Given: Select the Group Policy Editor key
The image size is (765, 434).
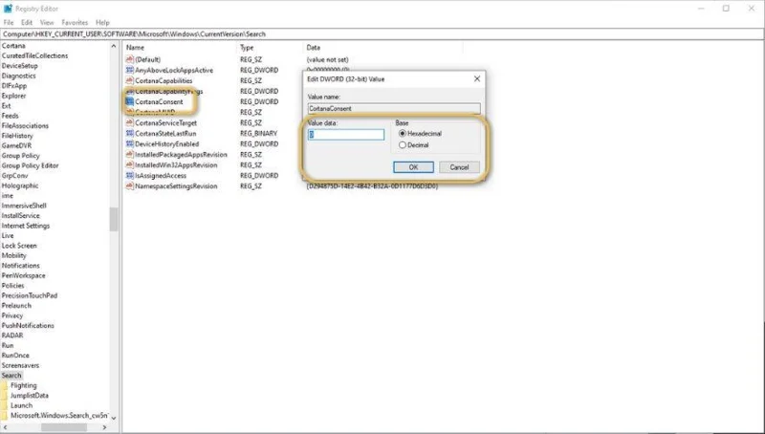Looking at the screenshot, I should (30, 165).
